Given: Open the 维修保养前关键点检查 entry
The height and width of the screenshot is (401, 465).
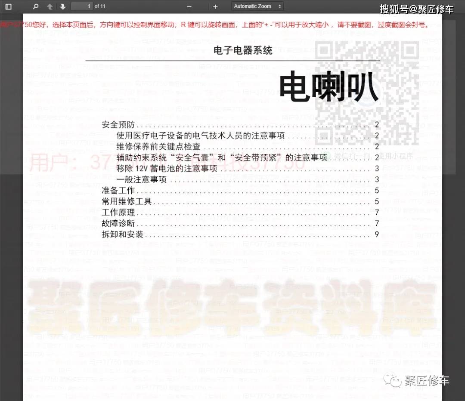Looking at the screenshot, I should coord(158,147).
